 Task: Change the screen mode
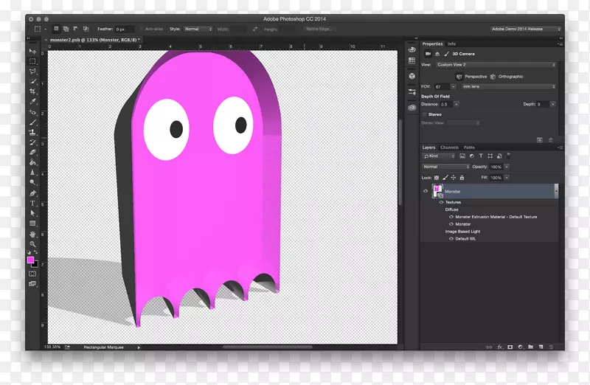(x=32, y=284)
